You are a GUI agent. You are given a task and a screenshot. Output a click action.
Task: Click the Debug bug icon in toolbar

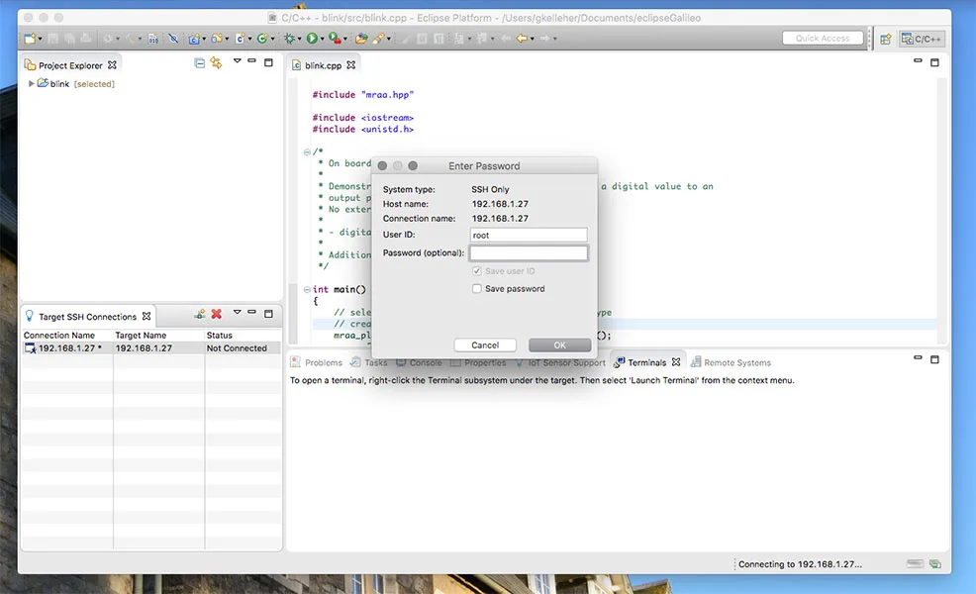click(x=289, y=39)
